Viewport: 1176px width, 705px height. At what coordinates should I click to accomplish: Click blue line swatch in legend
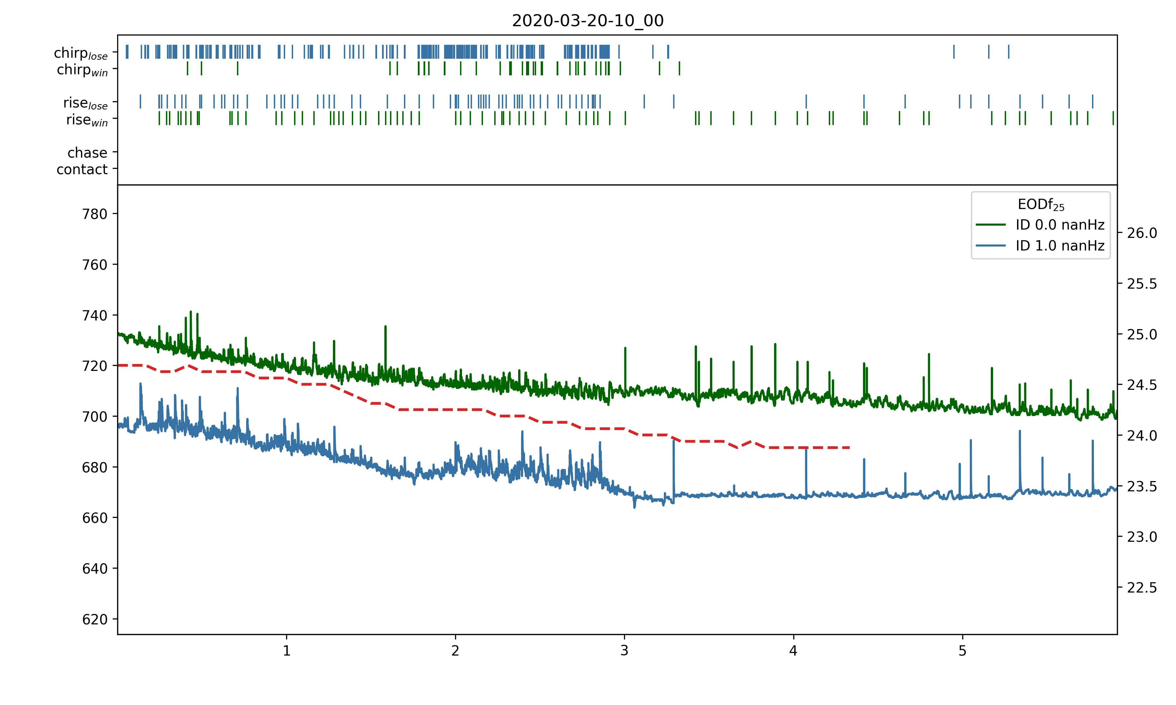(991, 246)
